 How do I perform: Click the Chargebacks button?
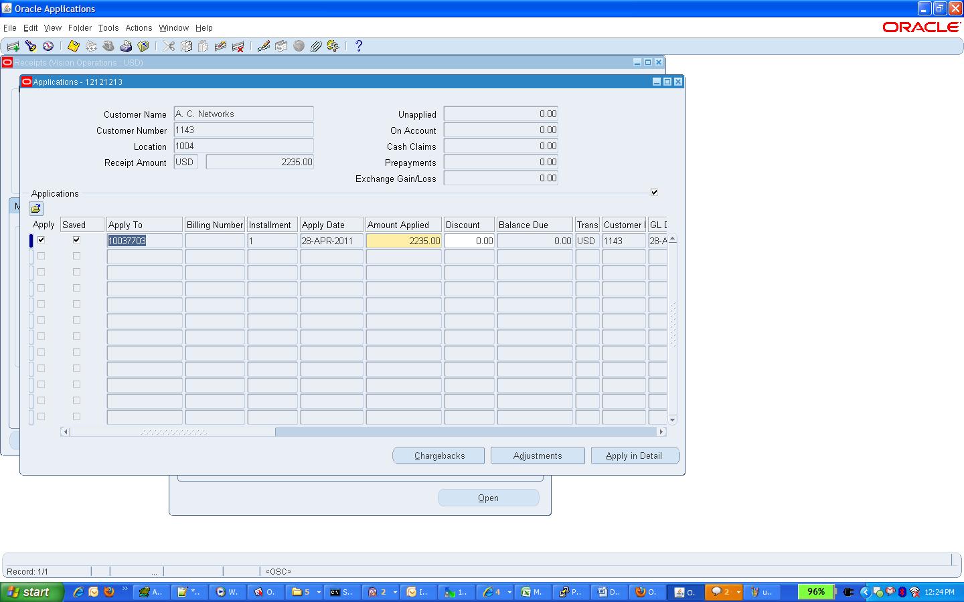[x=439, y=456]
